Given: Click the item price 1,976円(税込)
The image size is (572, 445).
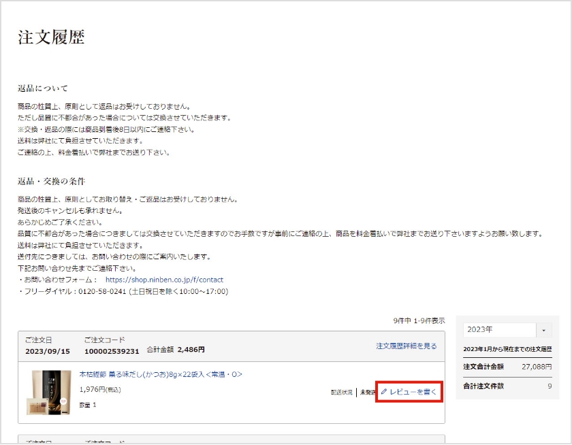Looking at the screenshot, I should point(100,390).
